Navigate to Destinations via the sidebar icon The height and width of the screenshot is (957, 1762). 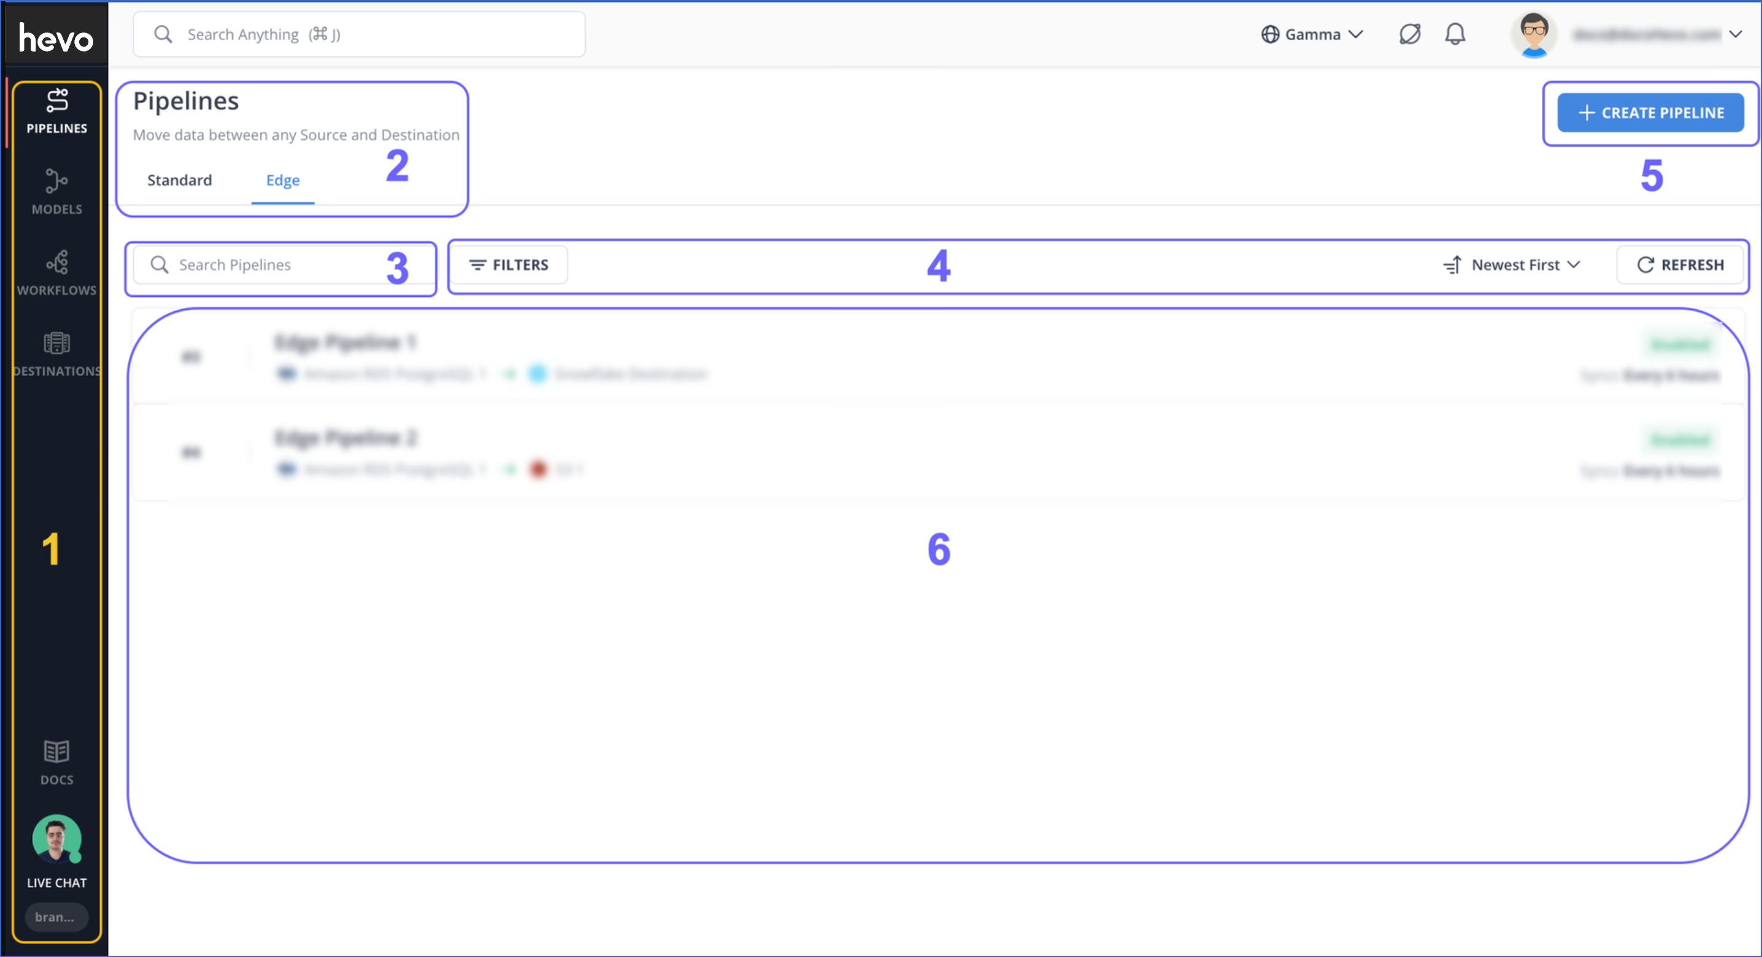click(57, 353)
